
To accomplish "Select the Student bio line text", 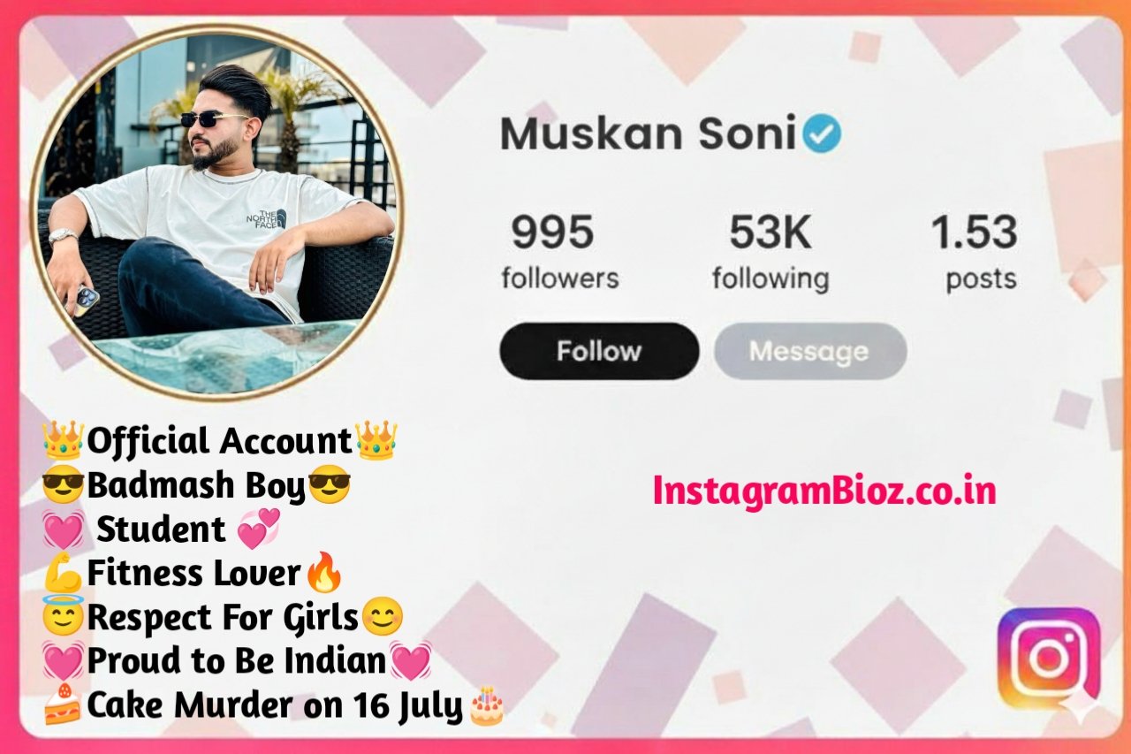I will 161,529.
